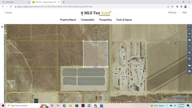
Task: Expand the left side panel
Action: coord(2,27)
